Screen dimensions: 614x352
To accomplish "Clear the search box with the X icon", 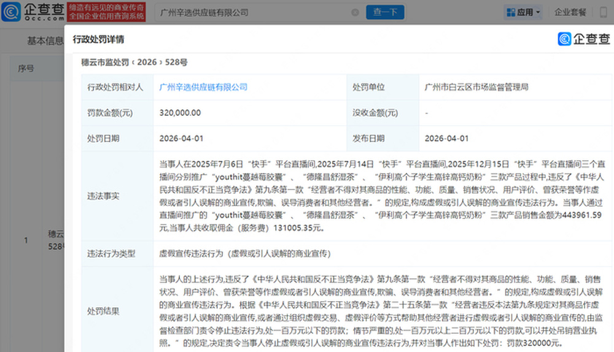I will pyautogui.click(x=355, y=12).
